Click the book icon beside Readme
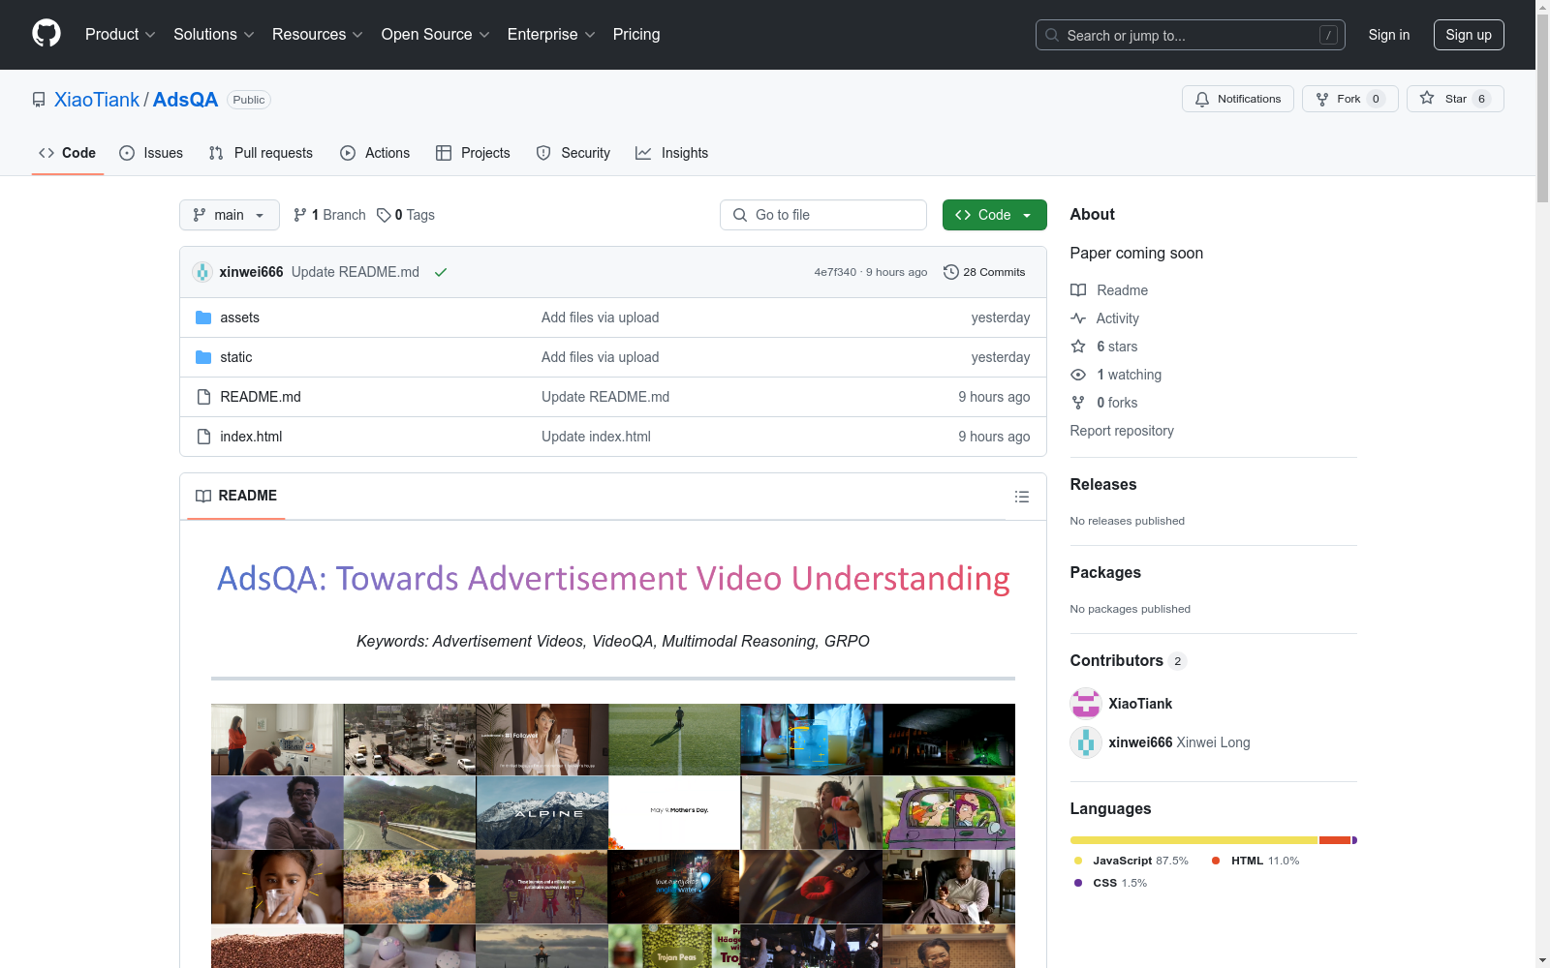 click(x=1078, y=290)
